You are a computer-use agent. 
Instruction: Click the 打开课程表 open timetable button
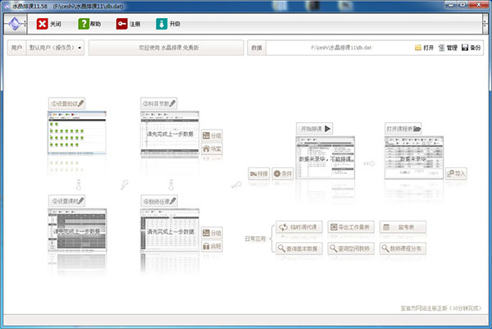coord(403,129)
